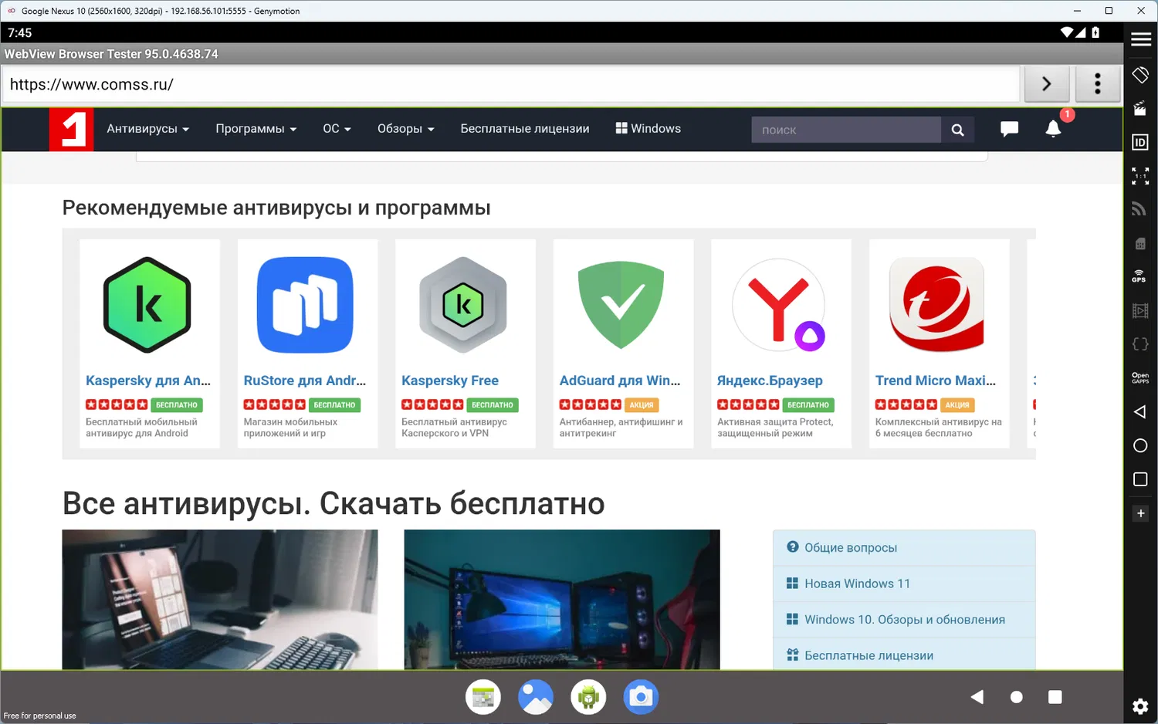
Task: Click the Kaspersky for Android green hexagon icon
Action: [147, 305]
